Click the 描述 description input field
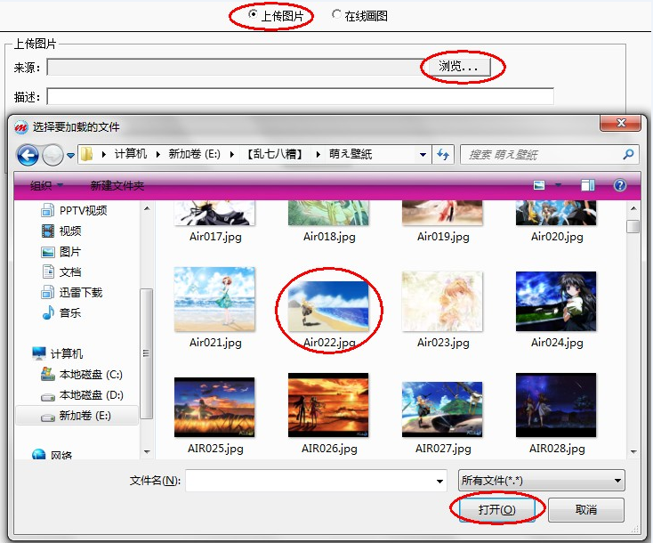Screen dimensions: 653x543 (x=300, y=96)
